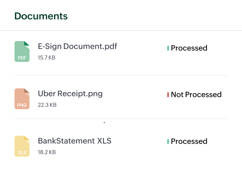Click the 15.7 KB file size text

(x=47, y=58)
